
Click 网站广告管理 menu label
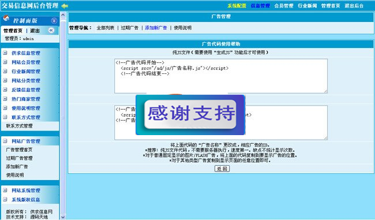(x=26, y=141)
